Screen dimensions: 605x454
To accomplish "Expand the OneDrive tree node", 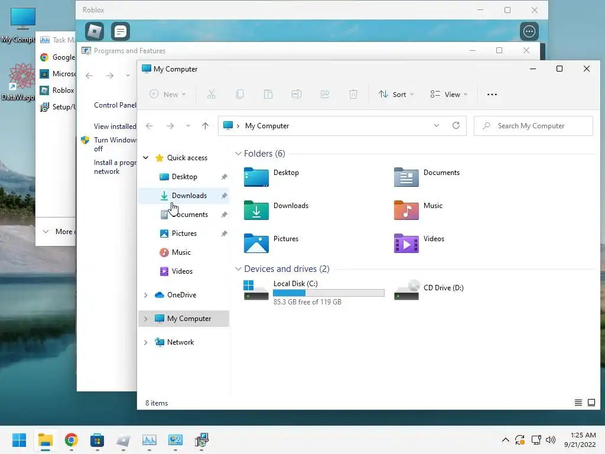I will (146, 295).
